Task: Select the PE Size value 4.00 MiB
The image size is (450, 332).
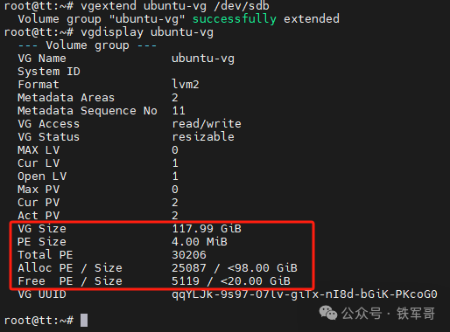Action: point(200,242)
